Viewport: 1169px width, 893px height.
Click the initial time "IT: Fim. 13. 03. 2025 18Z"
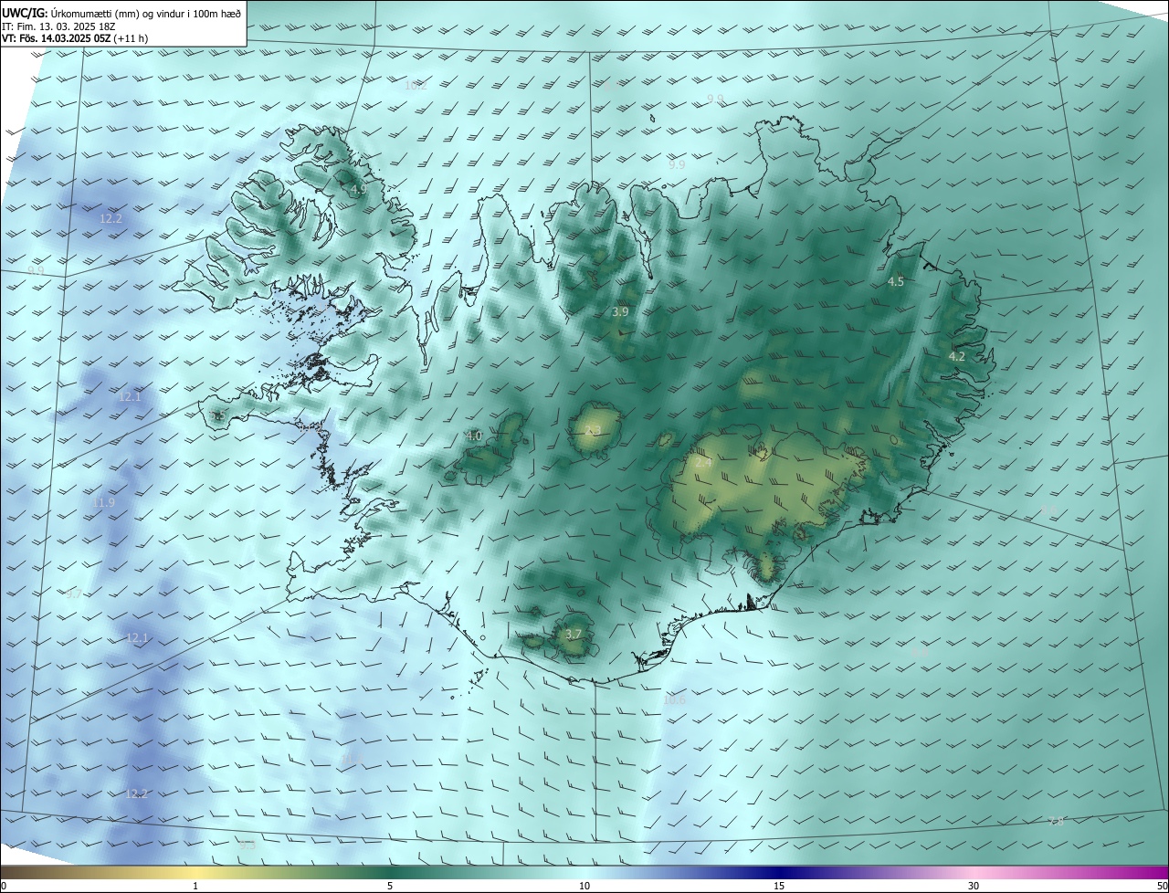click(x=57, y=26)
